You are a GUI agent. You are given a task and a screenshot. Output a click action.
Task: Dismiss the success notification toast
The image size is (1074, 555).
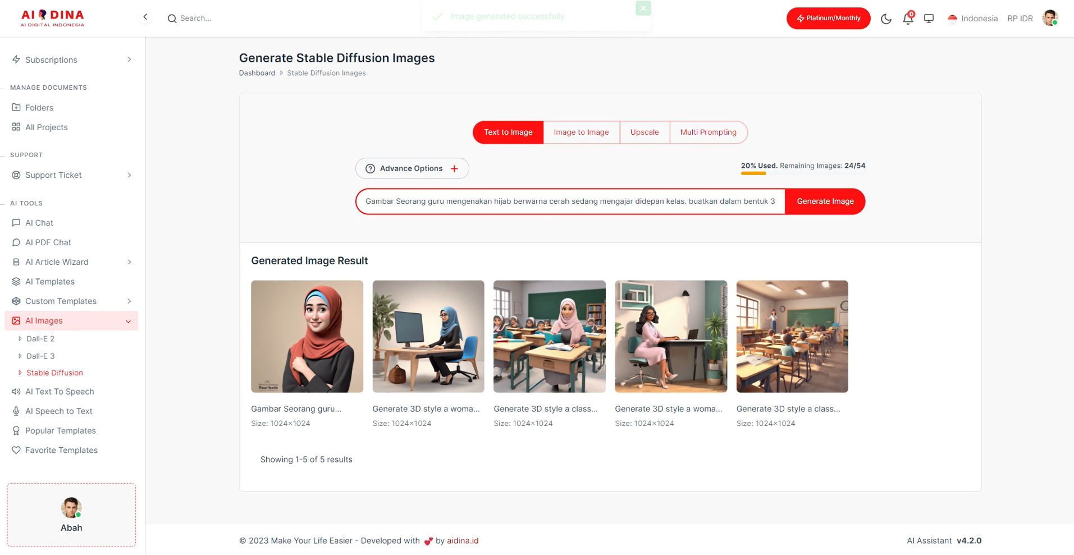(x=643, y=8)
